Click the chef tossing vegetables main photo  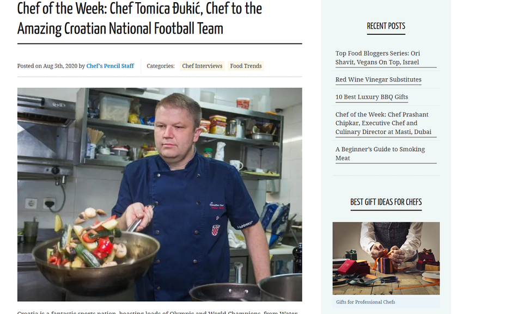pos(160,194)
